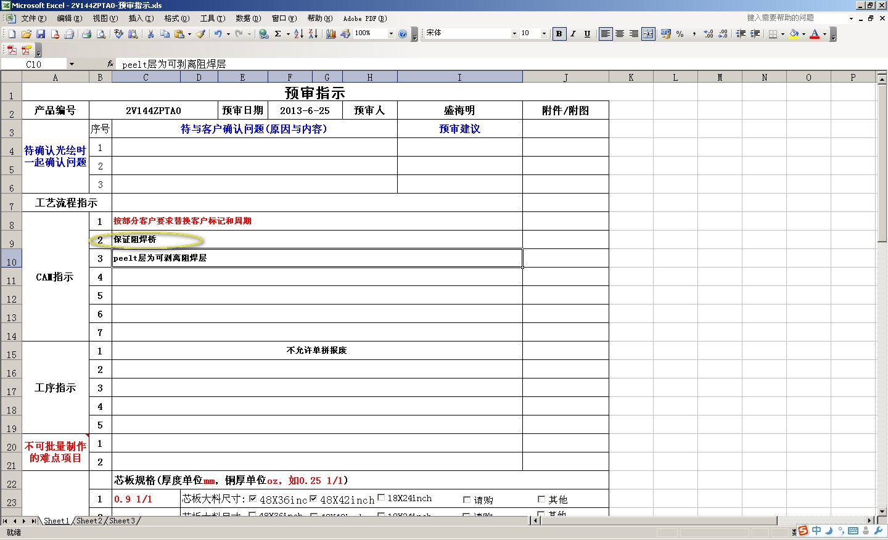Image resolution: width=888 pixels, height=540 pixels.
Task: Print the sheet using printer icon
Action: (87, 34)
